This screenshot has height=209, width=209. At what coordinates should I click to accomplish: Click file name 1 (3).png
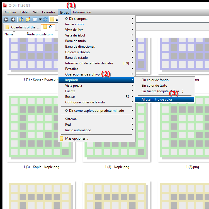click(192, 167)
